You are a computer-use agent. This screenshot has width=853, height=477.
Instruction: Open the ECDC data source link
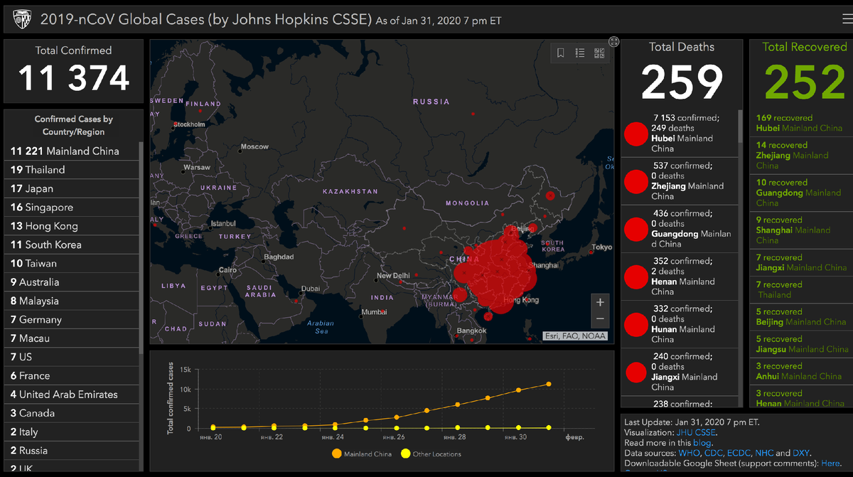coord(739,453)
